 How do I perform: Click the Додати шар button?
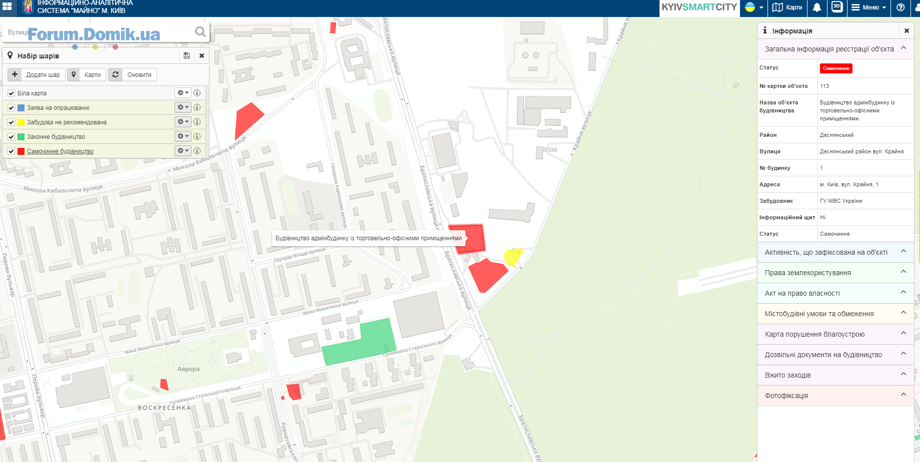36,75
